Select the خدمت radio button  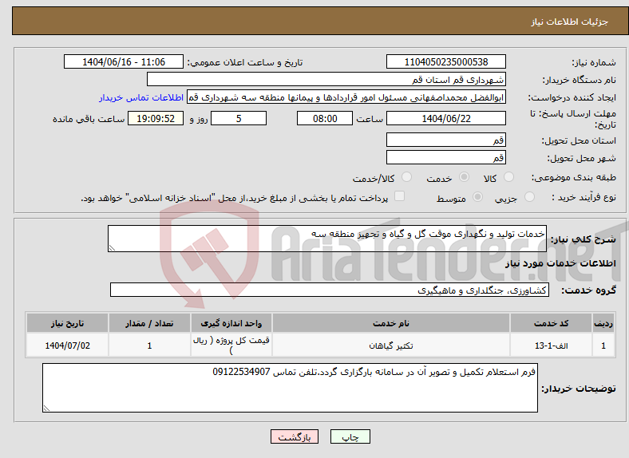pyautogui.click(x=464, y=177)
